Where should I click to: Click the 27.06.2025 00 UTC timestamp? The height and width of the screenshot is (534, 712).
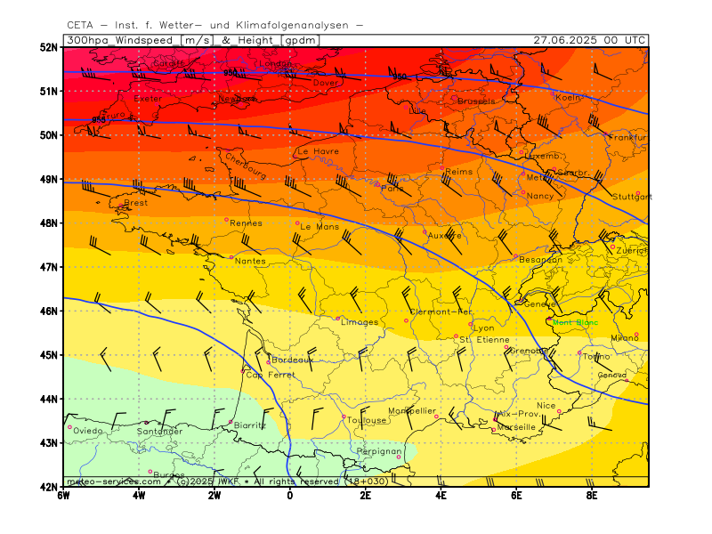click(x=589, y=40)
